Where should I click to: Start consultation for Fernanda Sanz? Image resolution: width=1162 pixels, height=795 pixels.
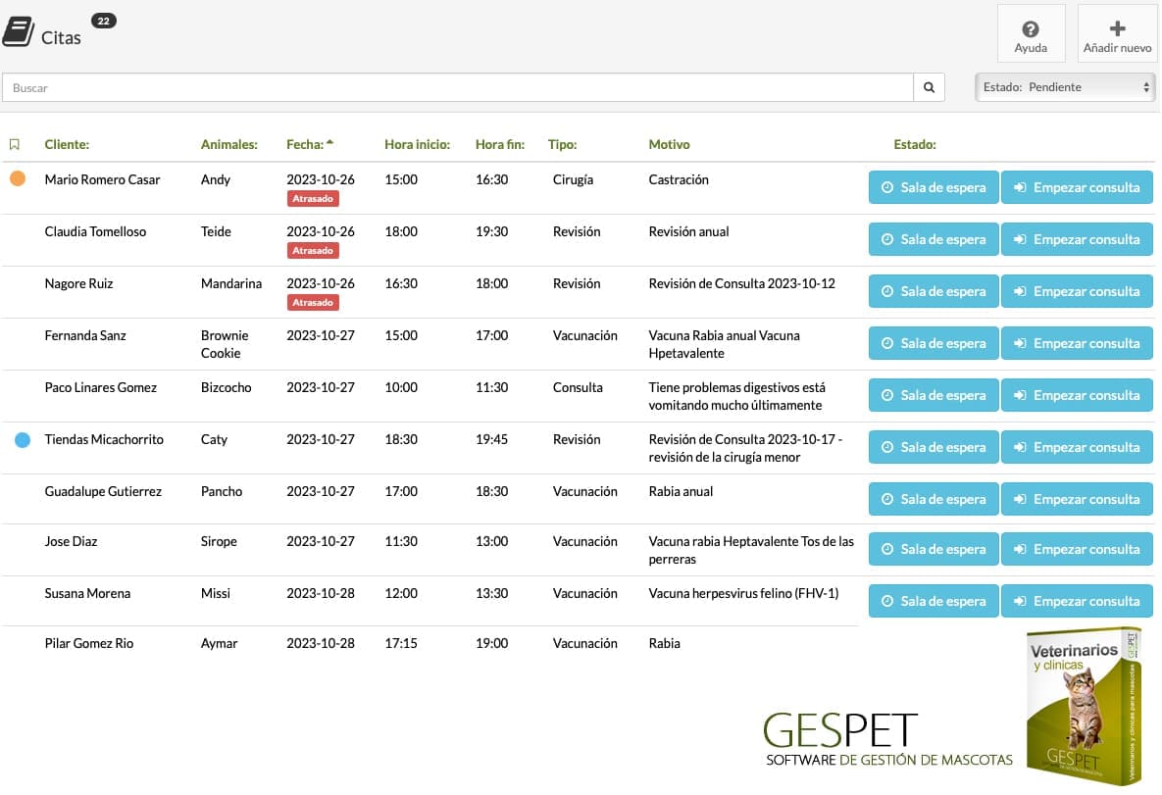1077,343
